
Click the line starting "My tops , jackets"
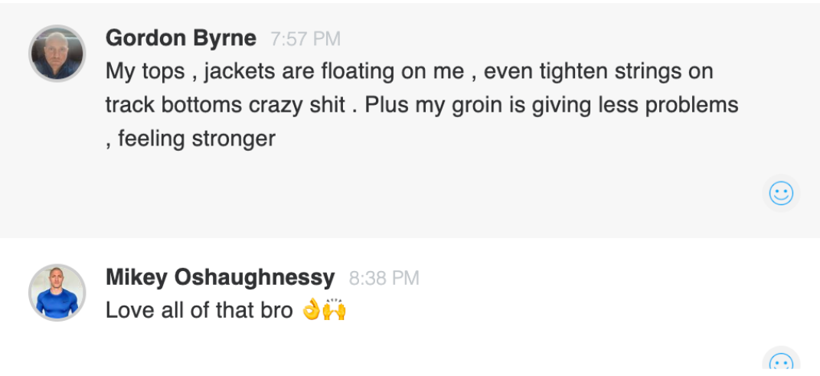point(409,72)
